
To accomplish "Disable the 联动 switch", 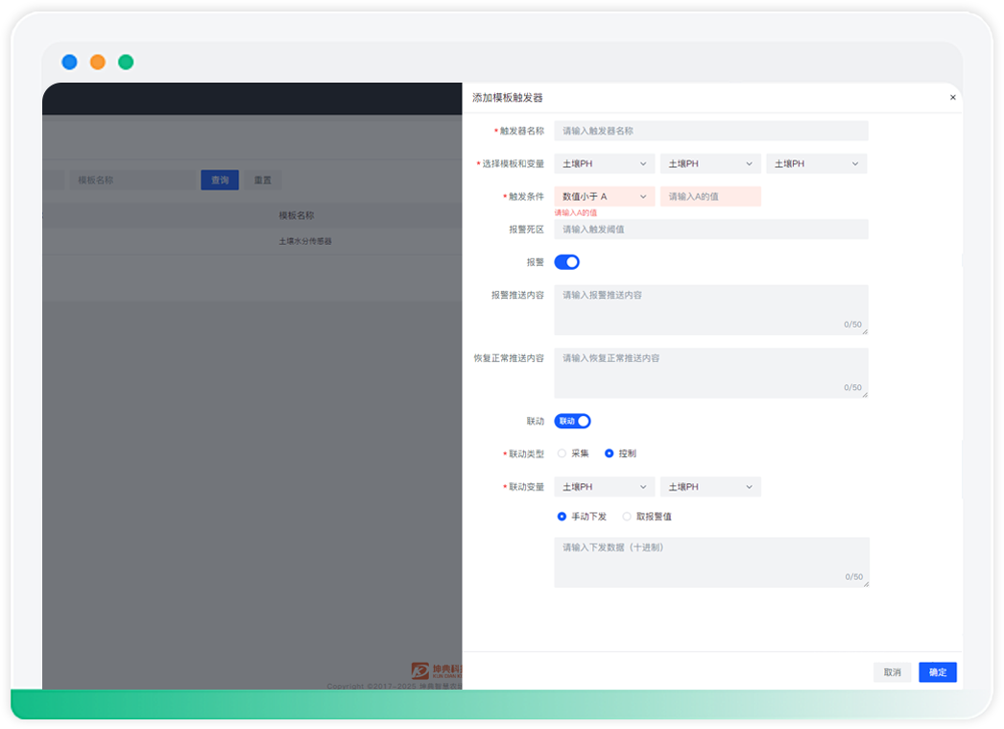I will [572, 422].
